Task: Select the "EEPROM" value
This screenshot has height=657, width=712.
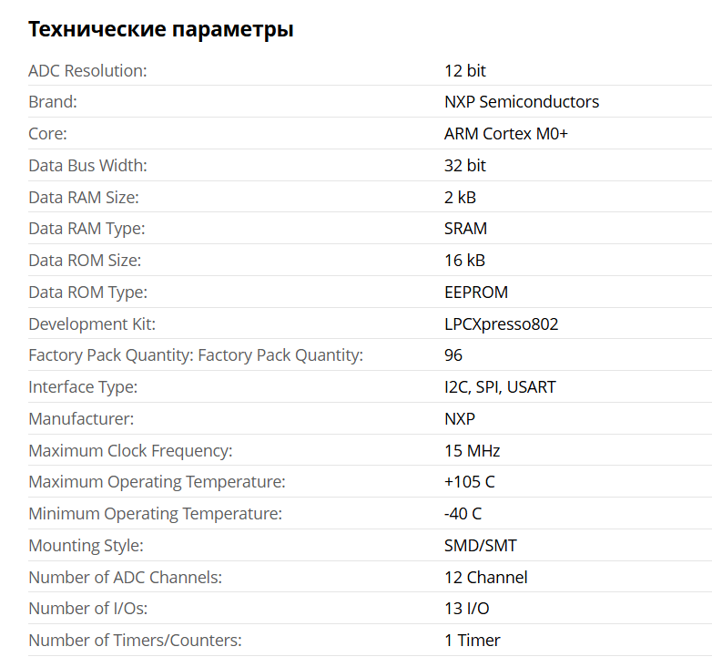Action: [x=476, y=293]
